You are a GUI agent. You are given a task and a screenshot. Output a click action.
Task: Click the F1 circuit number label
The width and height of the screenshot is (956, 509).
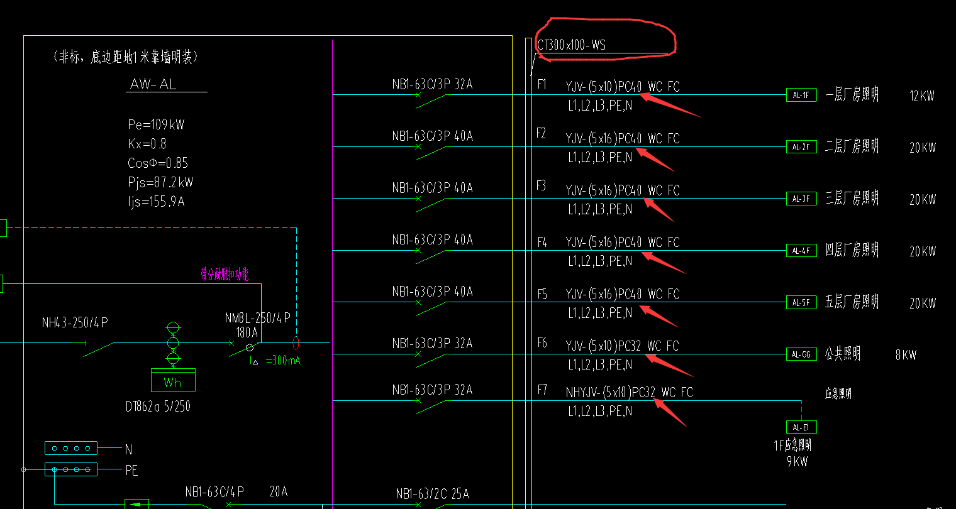[x=542, y=84]
